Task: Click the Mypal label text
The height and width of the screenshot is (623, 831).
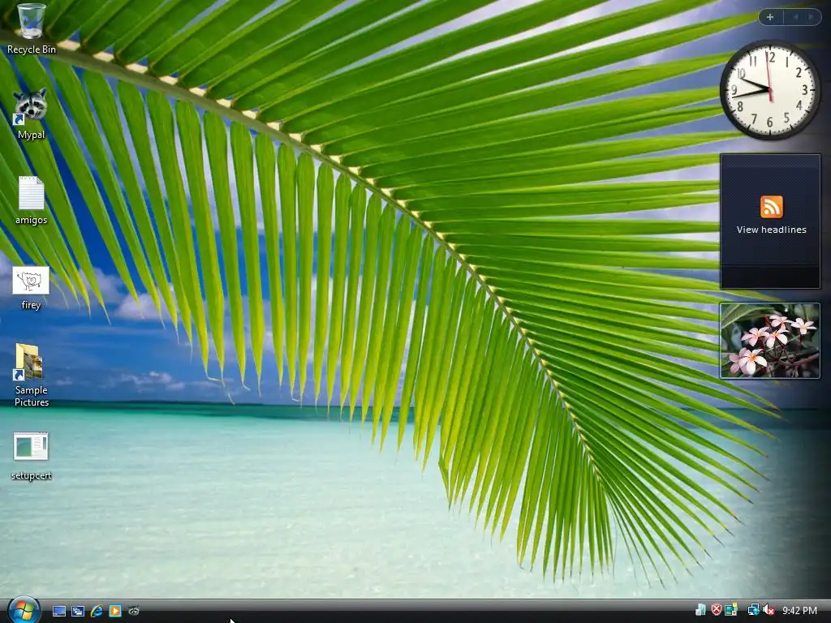Action: coord(32,135)
